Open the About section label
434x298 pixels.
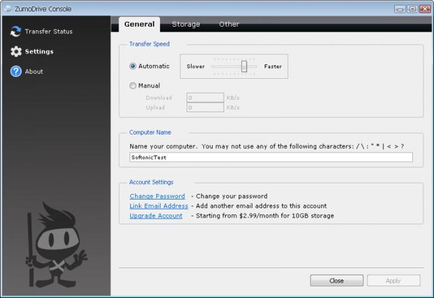[34, 71]
